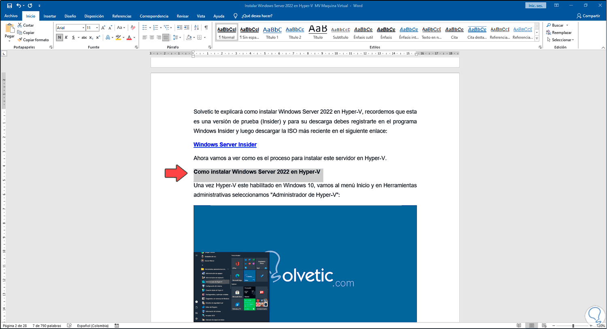Increase the paragraph indent
This screenshot has height=329, width=607.
(187, 28)
